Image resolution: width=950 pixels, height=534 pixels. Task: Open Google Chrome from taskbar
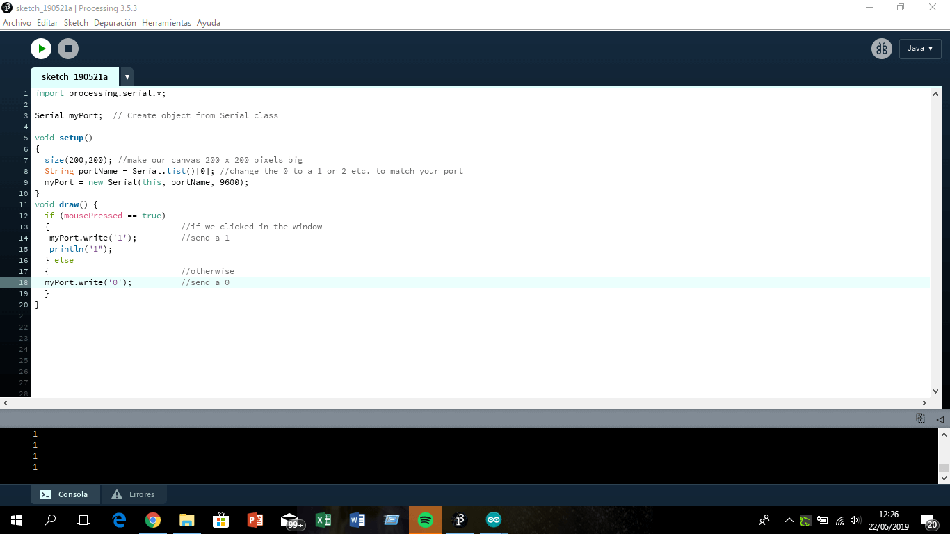153,520
